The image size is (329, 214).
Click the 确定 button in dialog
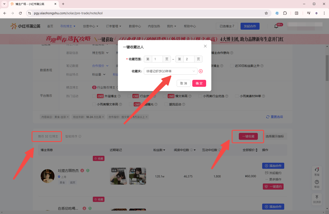[199, 83]
